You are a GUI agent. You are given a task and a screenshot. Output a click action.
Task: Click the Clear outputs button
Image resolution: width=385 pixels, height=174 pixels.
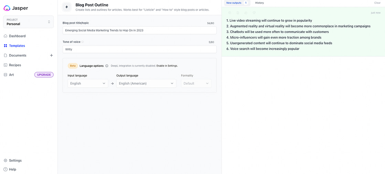click(x=377, y=3)
